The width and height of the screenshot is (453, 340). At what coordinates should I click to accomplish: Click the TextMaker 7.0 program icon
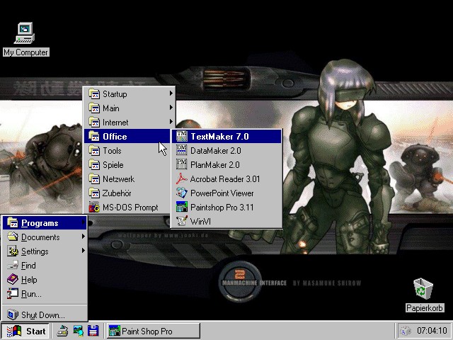coord(181,136)
